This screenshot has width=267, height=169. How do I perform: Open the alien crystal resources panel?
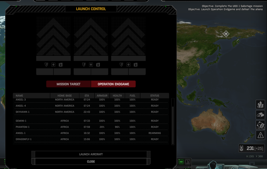pyautogui.click(x=260, y=105)
